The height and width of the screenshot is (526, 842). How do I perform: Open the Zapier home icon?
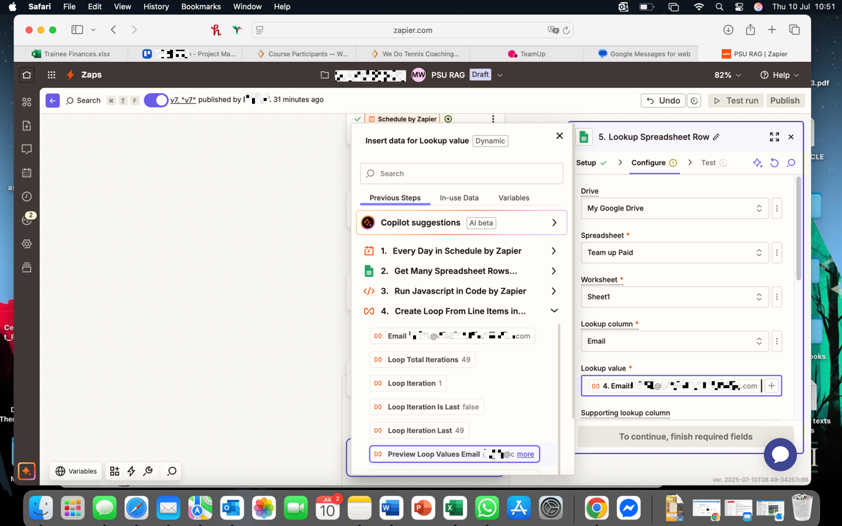click(27, 75)
